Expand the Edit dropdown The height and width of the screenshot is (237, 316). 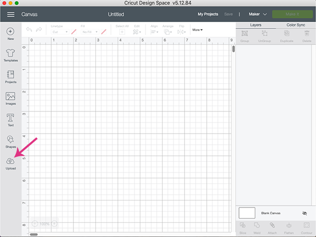137,32
